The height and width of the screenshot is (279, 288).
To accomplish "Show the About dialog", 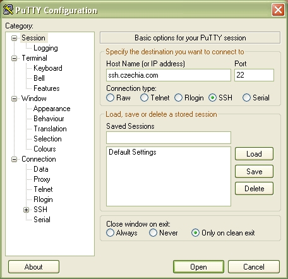I will pyautogui.click(x=33, y=267).
